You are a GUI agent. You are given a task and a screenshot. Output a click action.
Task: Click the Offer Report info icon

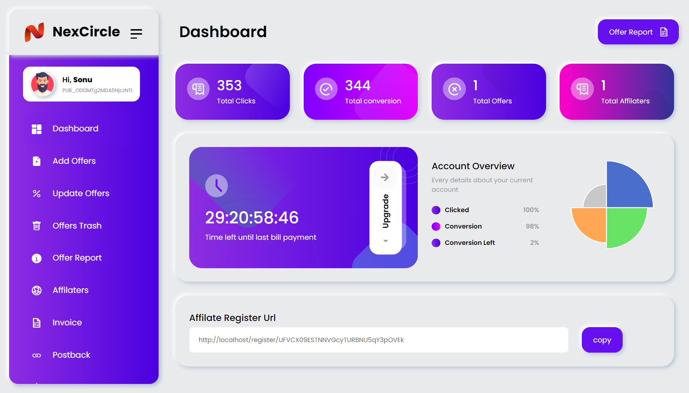(x=37, y=258)
